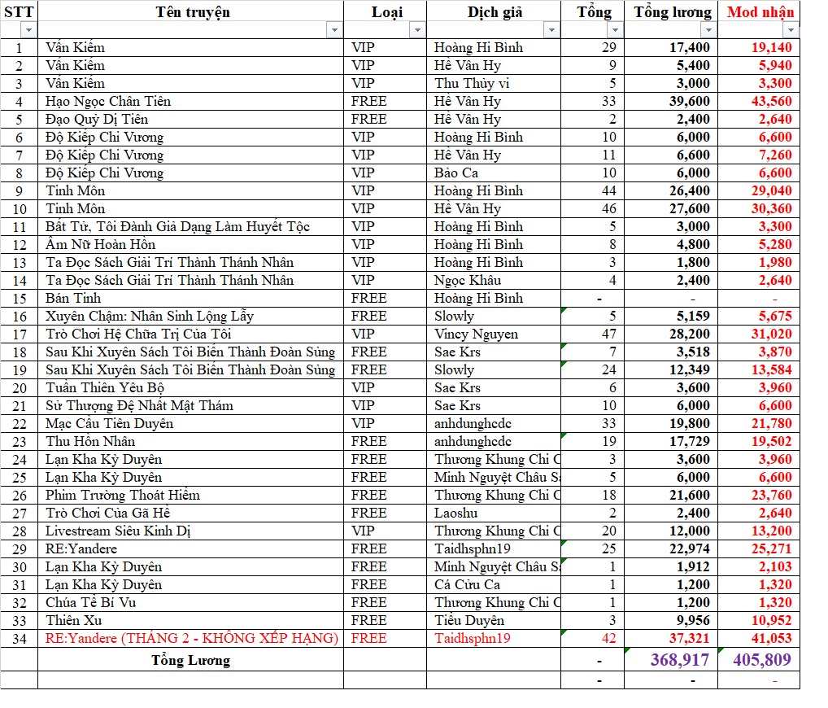Expand the Mod nhận filter dropdown arrow
Image resolution: width=828 pixels, height=708 pixels.
click(x=790, y=30)
